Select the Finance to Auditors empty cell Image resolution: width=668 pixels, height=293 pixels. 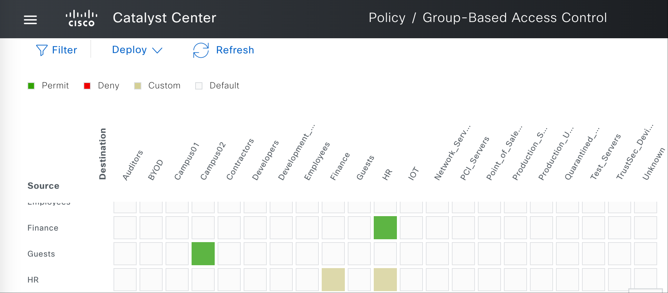pos(125,228)
